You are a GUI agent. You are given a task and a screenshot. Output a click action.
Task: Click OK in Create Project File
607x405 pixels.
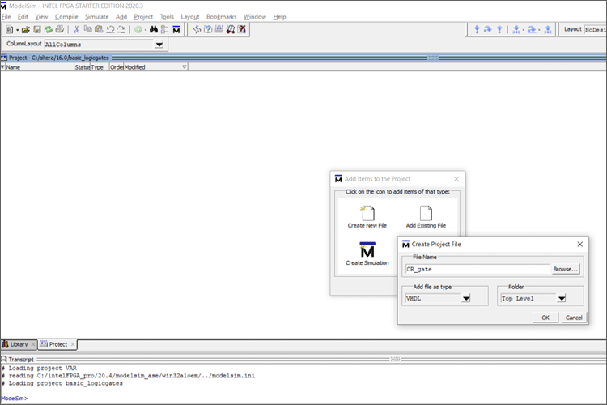click(545, 318)
